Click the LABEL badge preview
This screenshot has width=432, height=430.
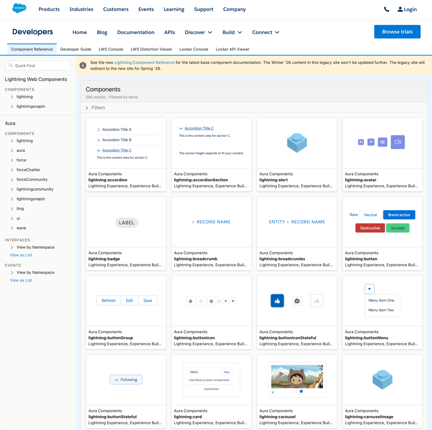click(126, 223)
